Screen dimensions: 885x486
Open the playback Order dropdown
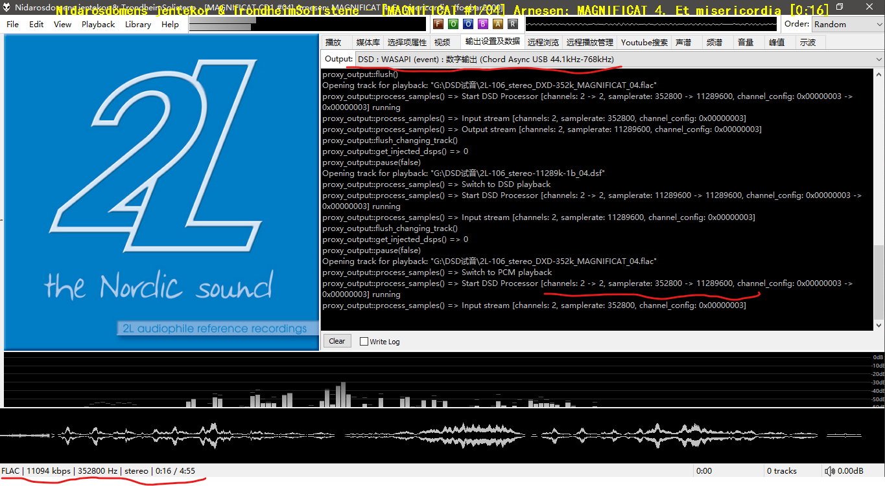[847, 24]
